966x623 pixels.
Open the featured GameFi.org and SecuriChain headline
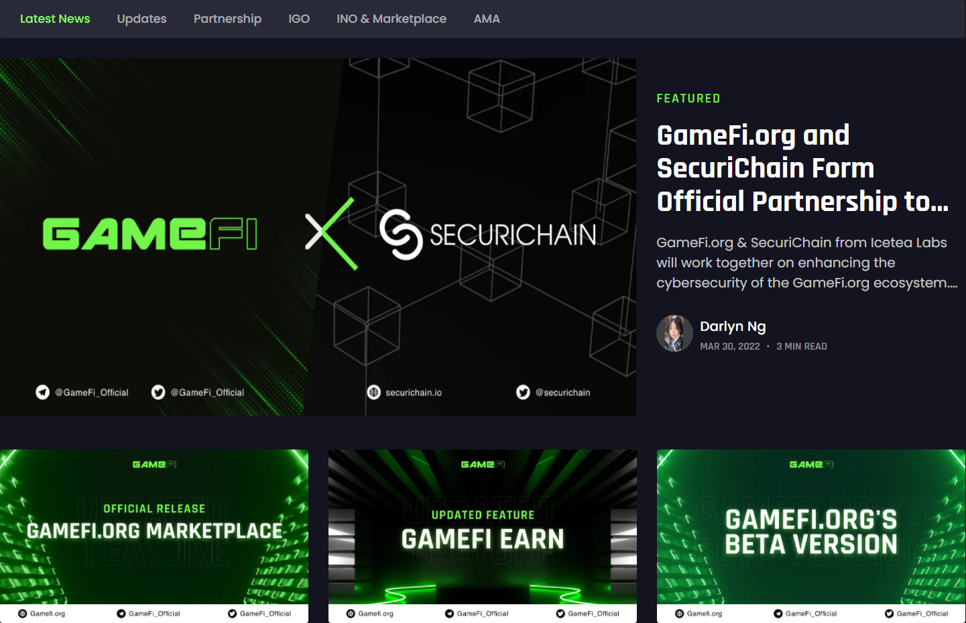click(x=802, y=168)
